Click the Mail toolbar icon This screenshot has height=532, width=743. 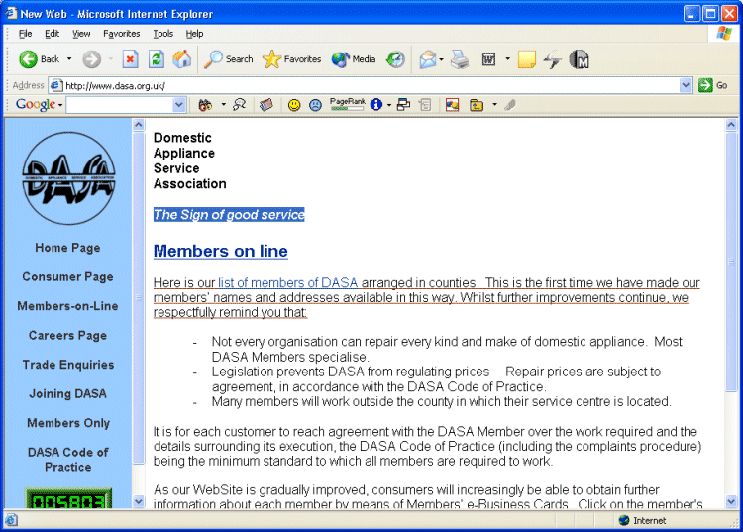[x=428, y=59]
